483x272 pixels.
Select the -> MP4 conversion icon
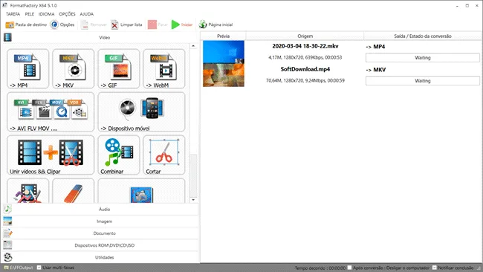pos(28,68)
